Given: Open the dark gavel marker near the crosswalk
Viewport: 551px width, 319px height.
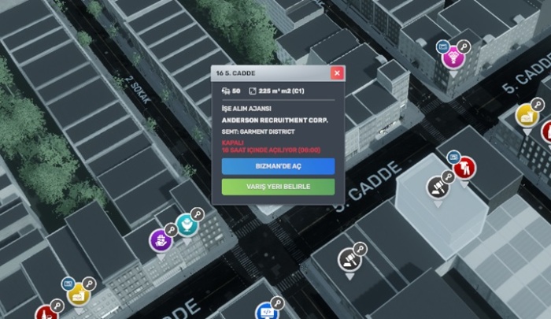Looking at the screenshot, I should (347, 258).
